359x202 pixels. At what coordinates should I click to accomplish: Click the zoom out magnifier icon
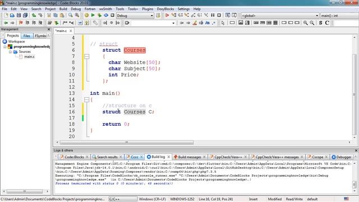pyautogui.click(x=312, y=22)
